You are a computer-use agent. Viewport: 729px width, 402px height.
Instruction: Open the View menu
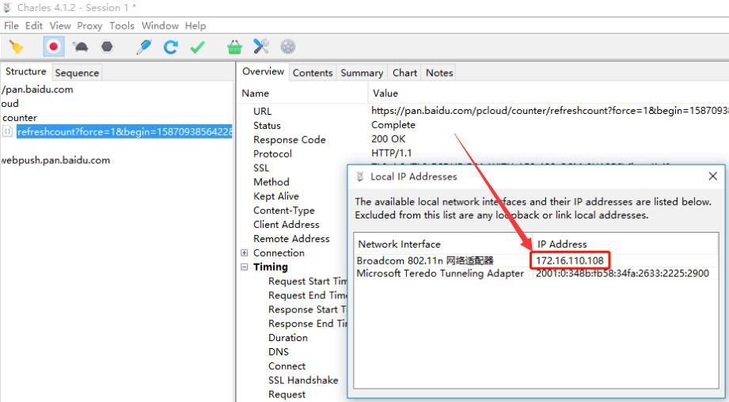[60, 25]
